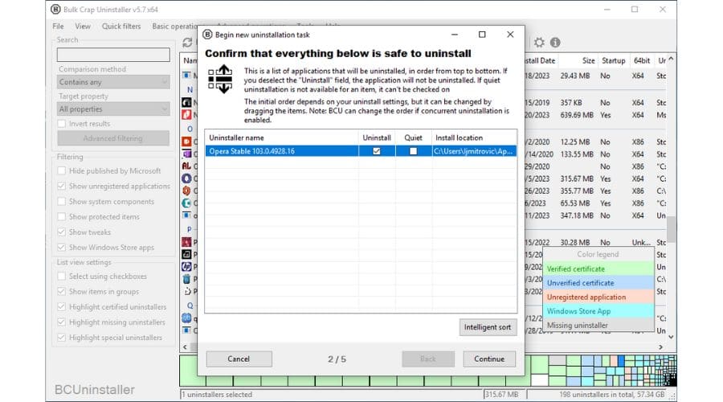Image resolution: width=723 pixels, height=402 pixels.
Task: Check the Quiet checkbox for Opera Stable
Action: (413, 151)
